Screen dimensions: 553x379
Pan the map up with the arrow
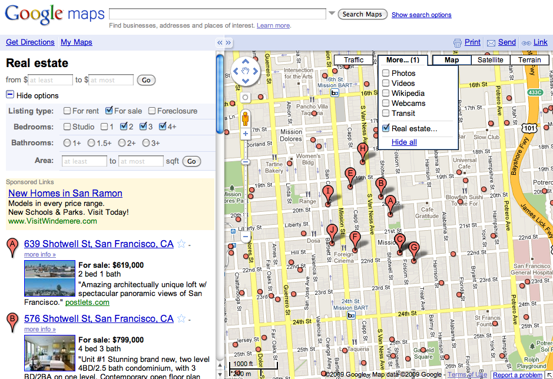tap(246, 61)
